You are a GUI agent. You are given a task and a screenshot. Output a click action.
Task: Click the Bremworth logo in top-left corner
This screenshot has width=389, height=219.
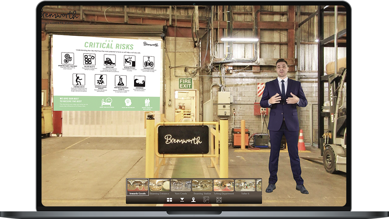pyautogui.click(x=60, y=16)
